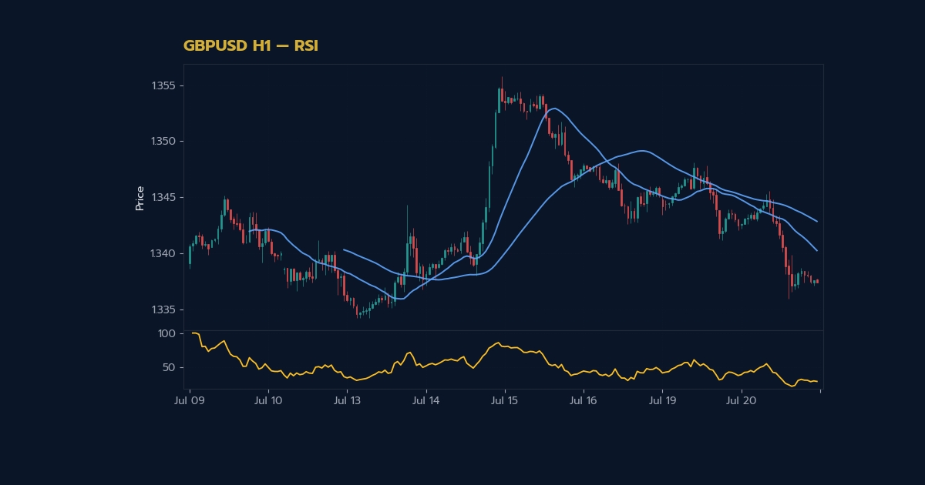Click the Jul 15 date label
Viewport: 925px width, 485px height.
tap(505, 401)
